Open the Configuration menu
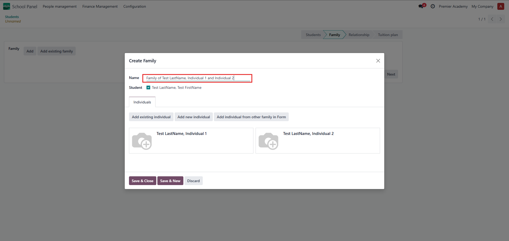509x241 pixels. point(135,6)
